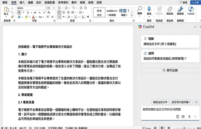Open the 檔案 (File) tab
201x129 pixels.
[5, 3]
